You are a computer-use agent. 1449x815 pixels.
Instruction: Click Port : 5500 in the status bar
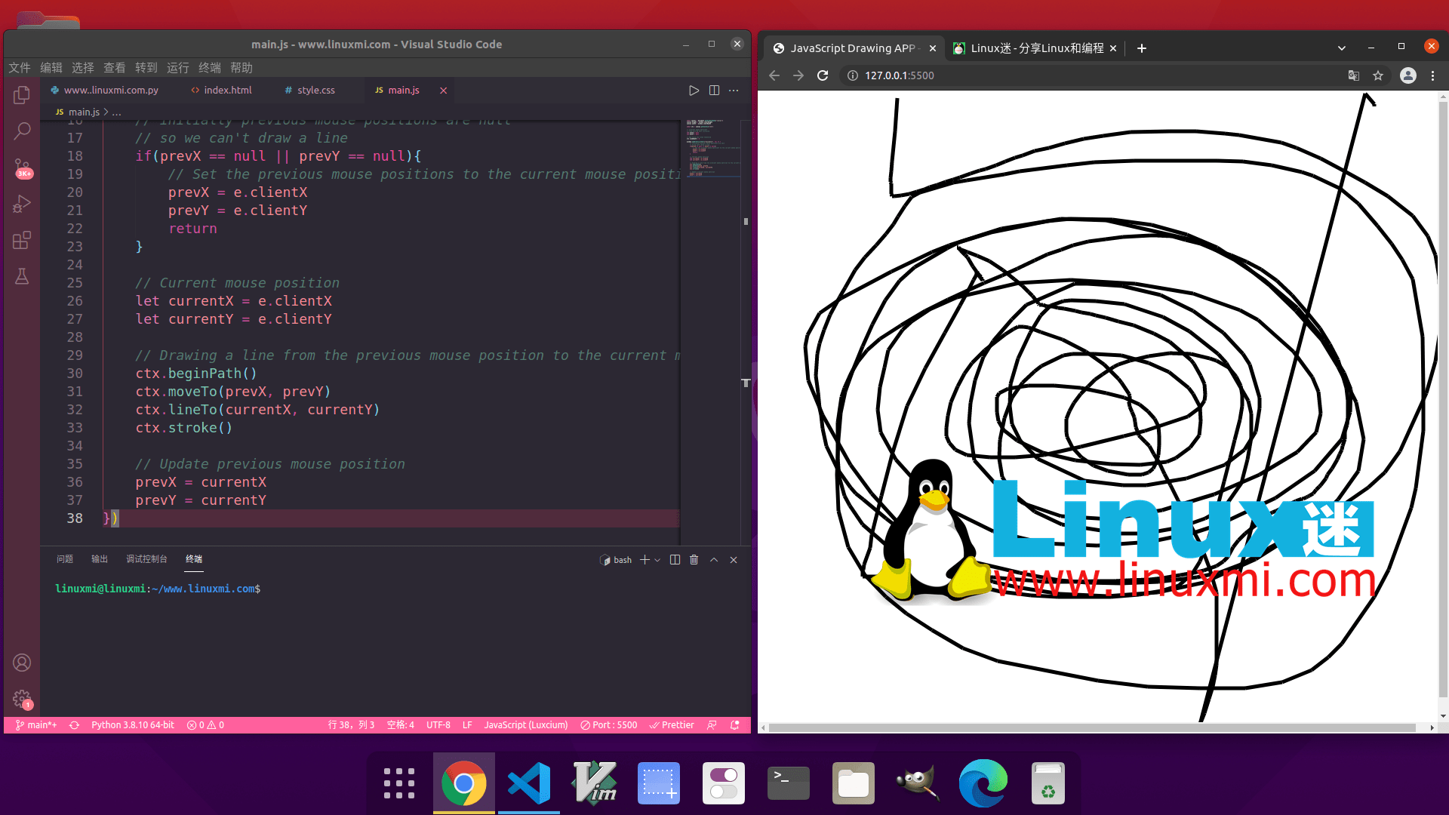click(x=608, y=724)
